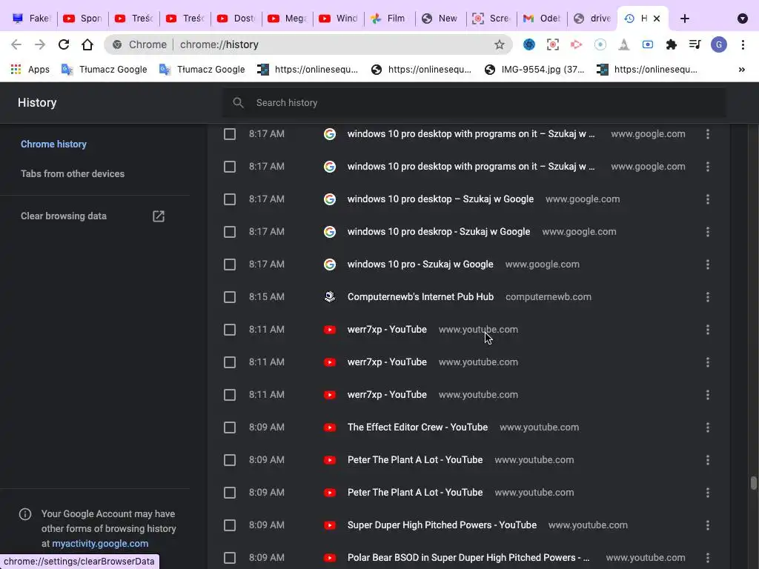Click the back navigation arrow
The image size is (759, 569).
(x=16, y=44)
